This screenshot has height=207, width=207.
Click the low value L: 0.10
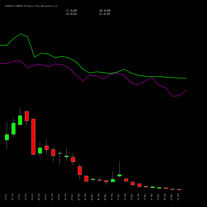click(105, 14)
